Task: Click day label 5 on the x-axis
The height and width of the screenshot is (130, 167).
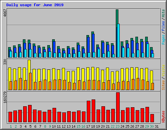Action: (30, 126)
